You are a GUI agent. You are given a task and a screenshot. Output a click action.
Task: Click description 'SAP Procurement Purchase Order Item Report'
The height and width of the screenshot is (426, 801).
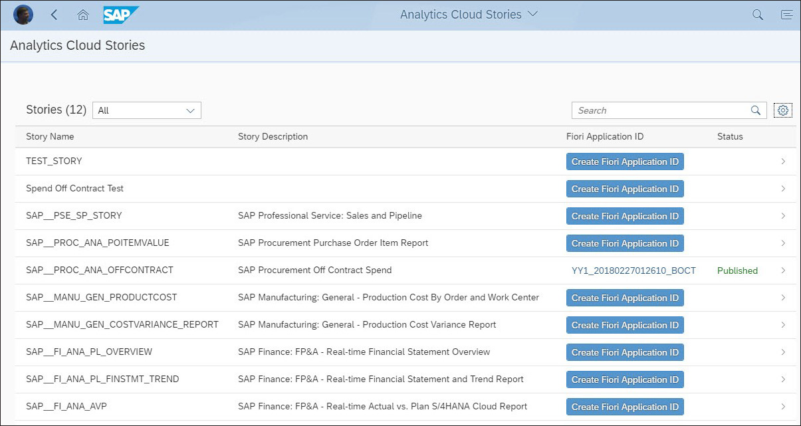tap(333, 243)
